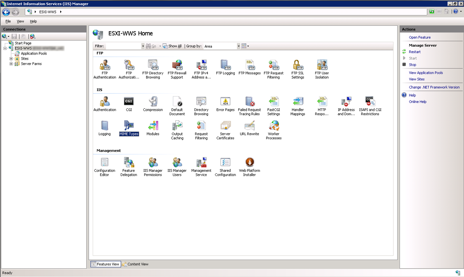Open FTP Authorization Rules icon
Screen dimensions: 464x277
129,69
